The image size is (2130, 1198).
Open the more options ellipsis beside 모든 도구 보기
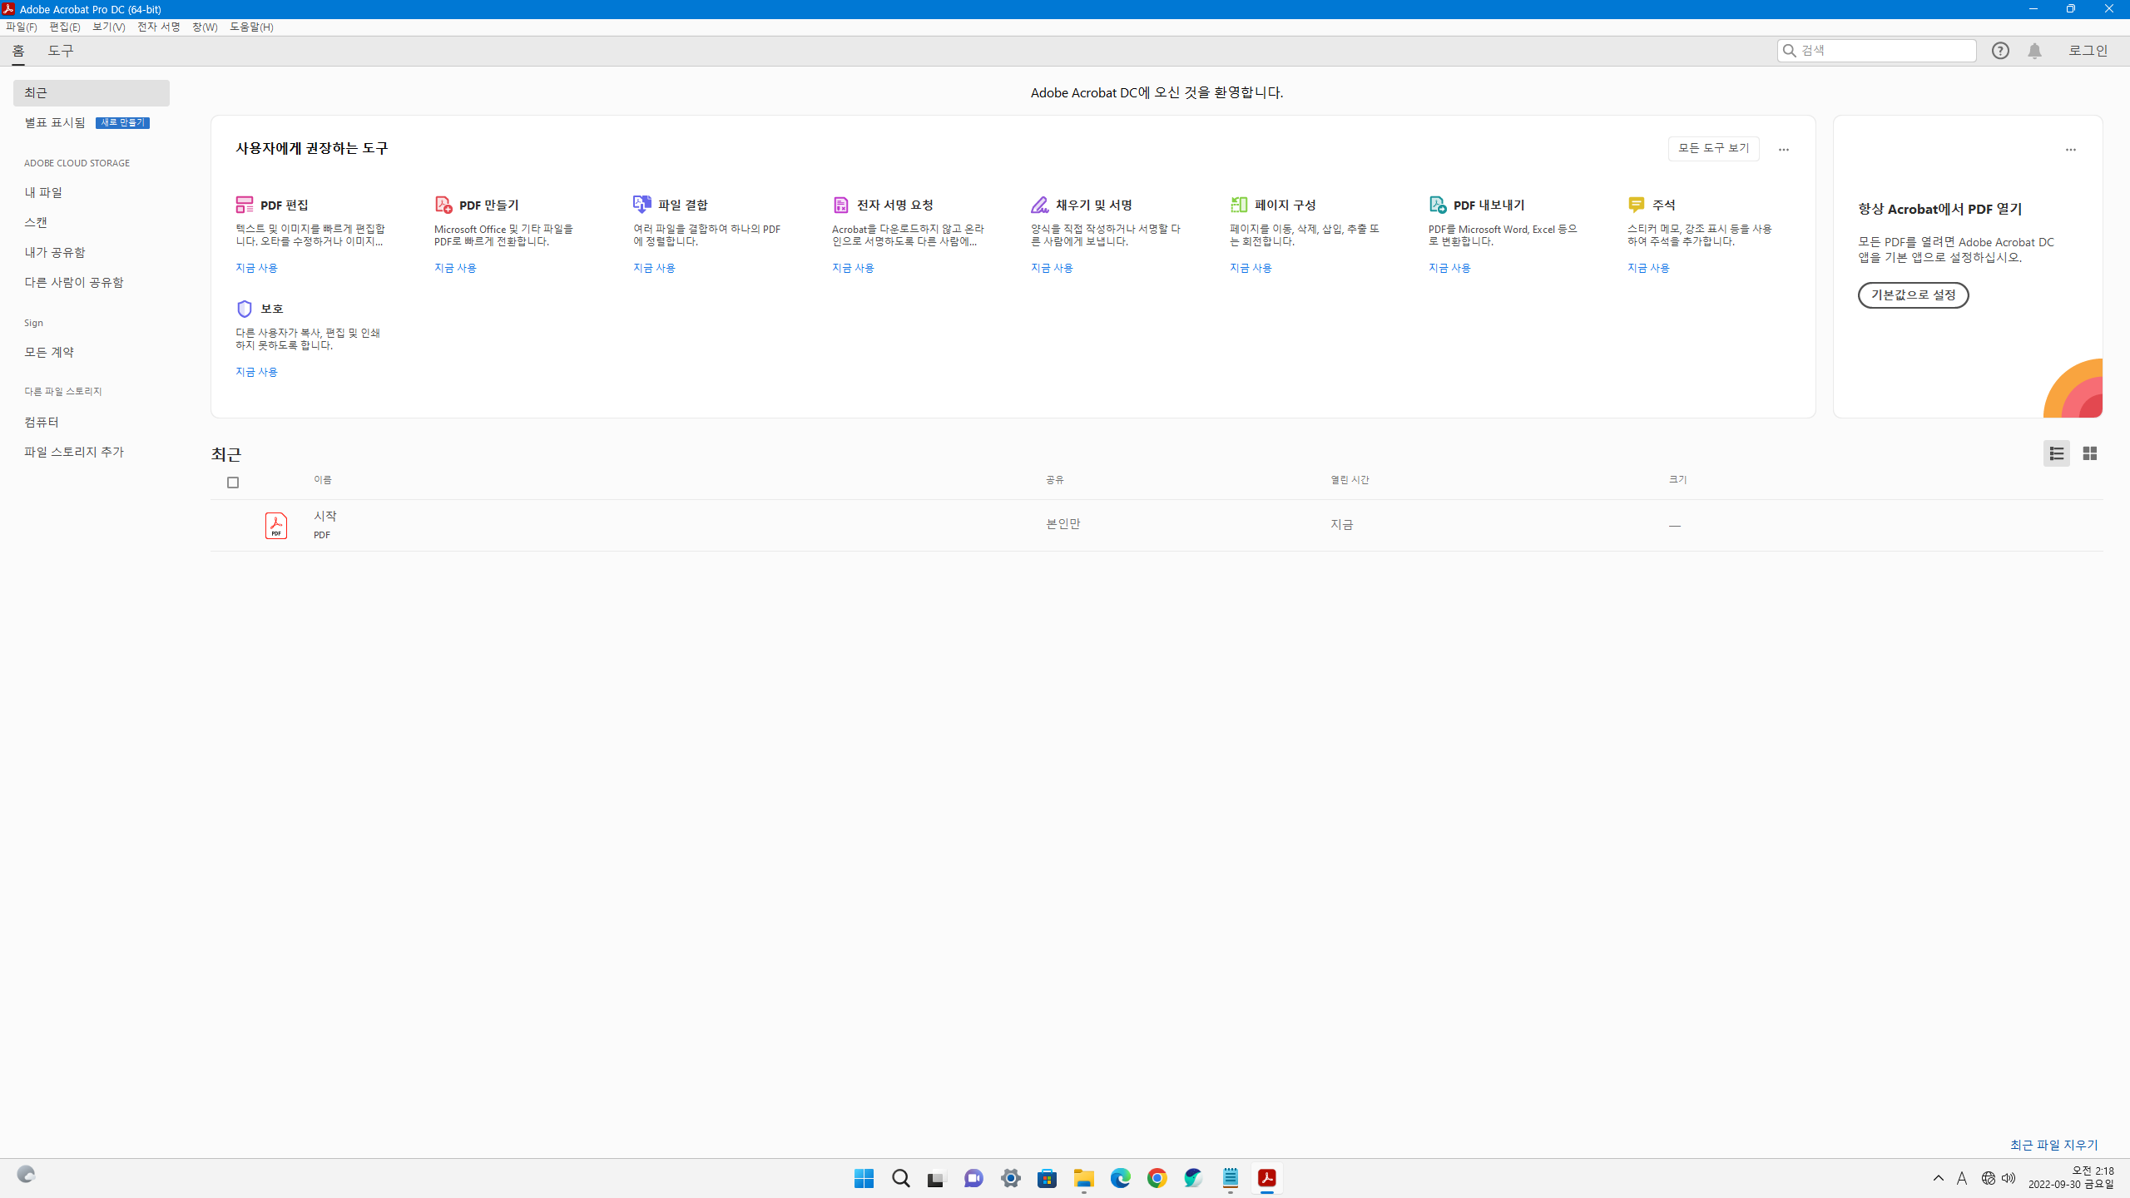point(1783,150)
